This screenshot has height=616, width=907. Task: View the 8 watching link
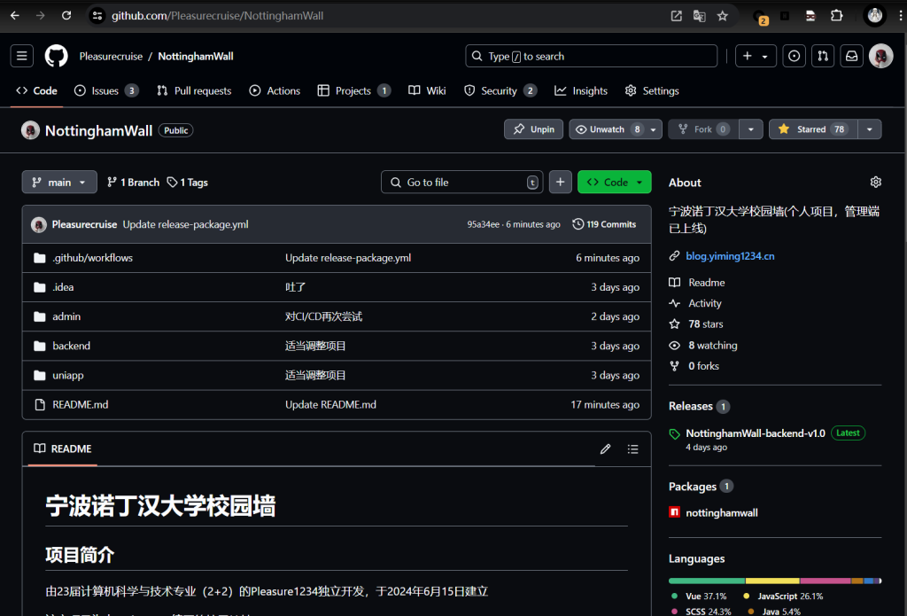point(713,345)
